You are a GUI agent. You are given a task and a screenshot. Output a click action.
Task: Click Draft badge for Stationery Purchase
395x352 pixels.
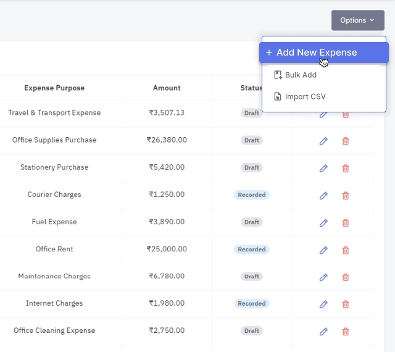[252, 167]
